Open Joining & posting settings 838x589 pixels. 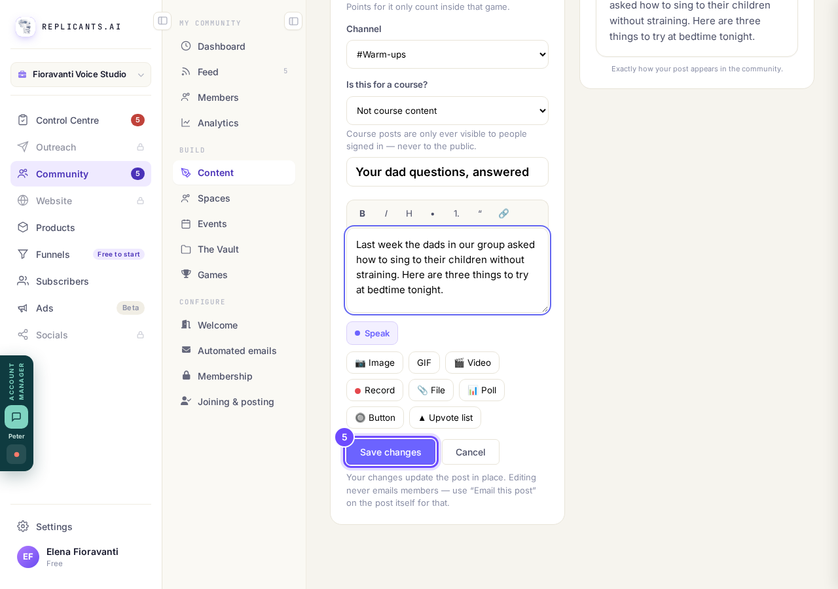tap(234, 402)
